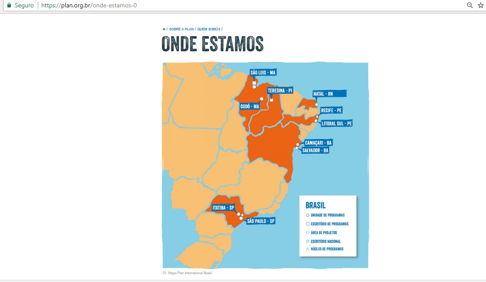
Task: Click the triangle marker at Recife
Action: [317, 116]
